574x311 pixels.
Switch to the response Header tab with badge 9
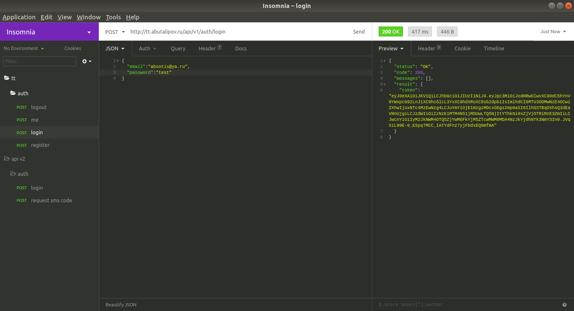tap(429, 48)
